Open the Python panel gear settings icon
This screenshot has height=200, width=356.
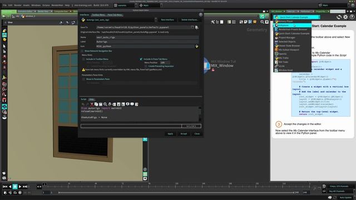345,17
